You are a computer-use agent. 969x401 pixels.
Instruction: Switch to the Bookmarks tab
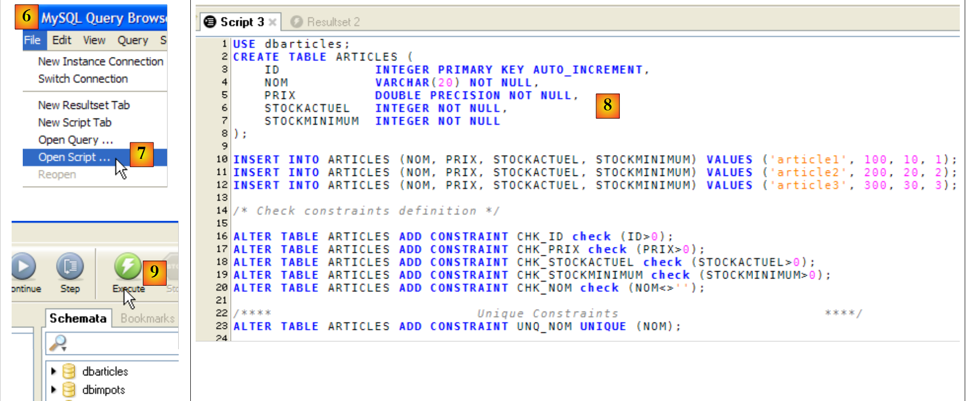(x=147, y=318)
